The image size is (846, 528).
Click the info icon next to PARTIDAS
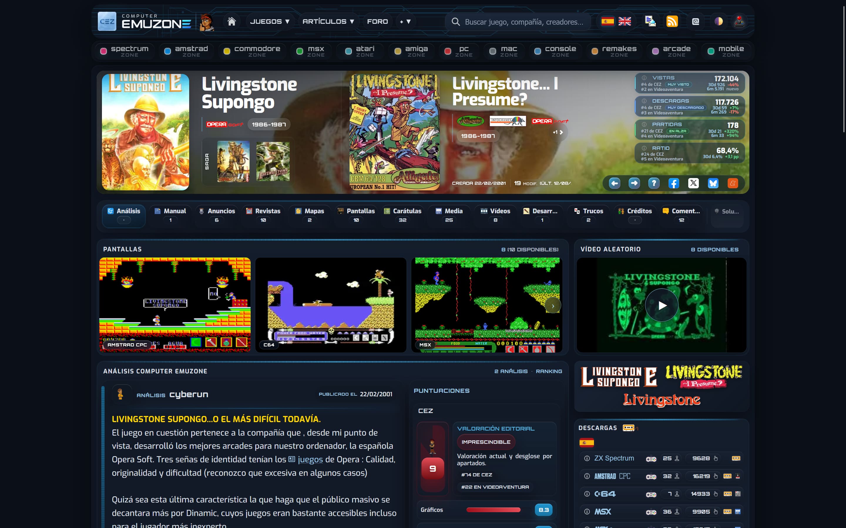[x=644, y=124]
